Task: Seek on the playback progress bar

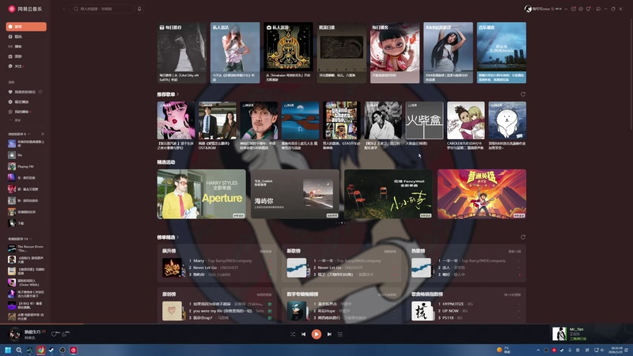Action: (x=316, y=324)
